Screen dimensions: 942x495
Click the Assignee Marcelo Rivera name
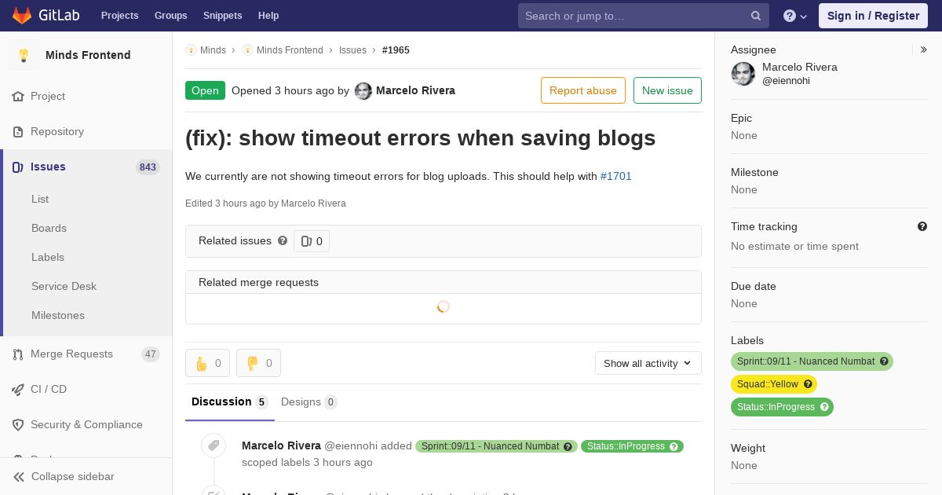pos(800,68)
